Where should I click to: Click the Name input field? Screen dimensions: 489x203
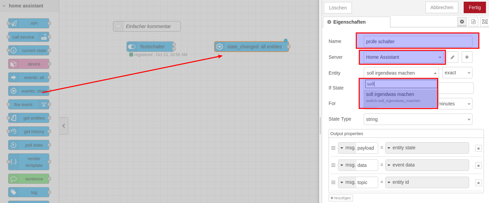pyautogui.click(x=418, y=42)
